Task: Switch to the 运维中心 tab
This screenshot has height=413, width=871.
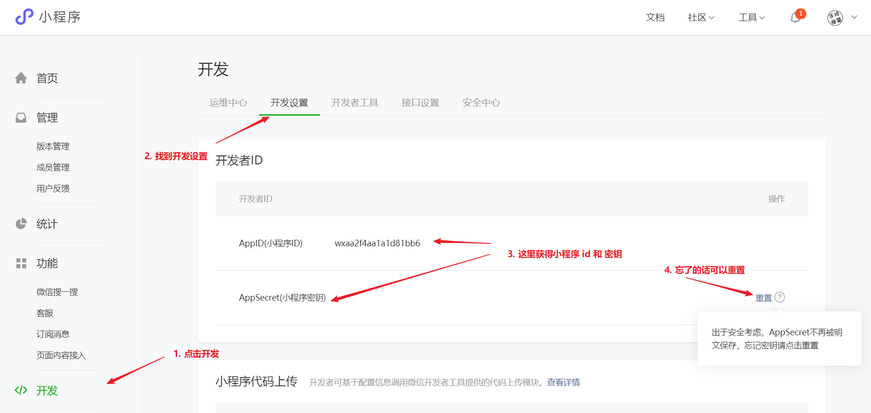Action: [x=228, y=103]
